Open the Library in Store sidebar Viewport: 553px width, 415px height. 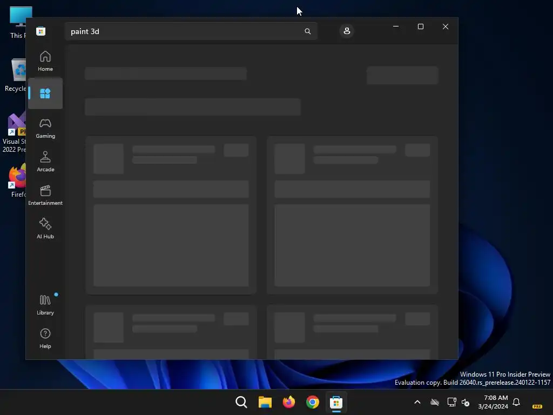(45, 305)
